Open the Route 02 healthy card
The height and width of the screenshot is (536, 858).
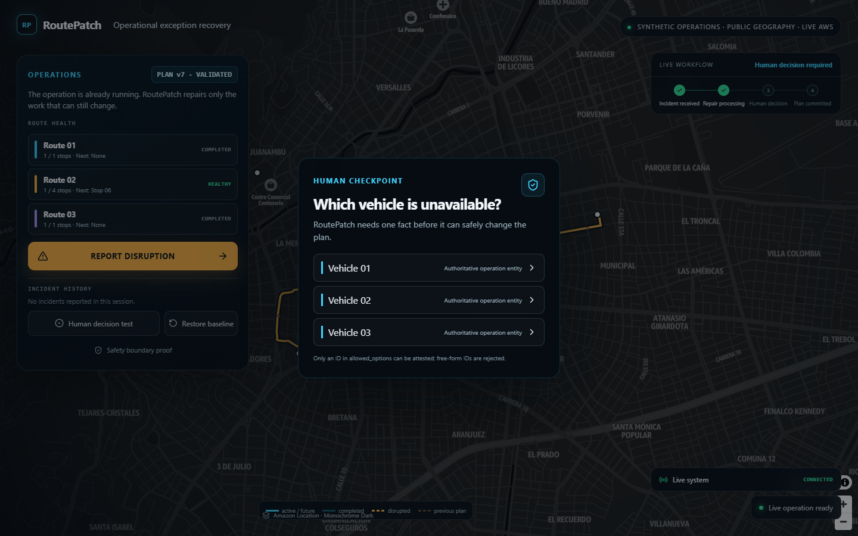coord(133,185)
